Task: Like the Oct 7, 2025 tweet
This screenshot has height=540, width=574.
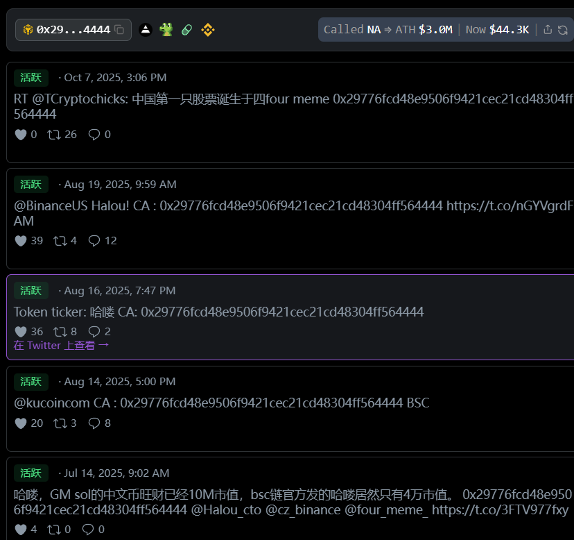Action: click(21, 135)
